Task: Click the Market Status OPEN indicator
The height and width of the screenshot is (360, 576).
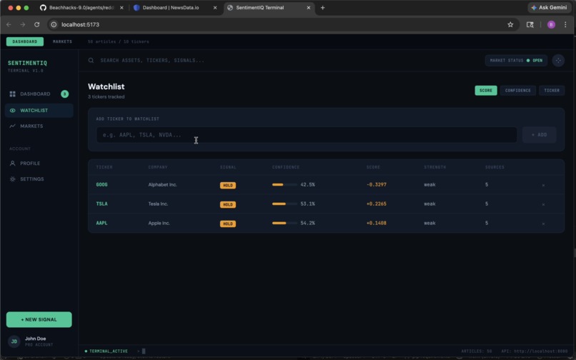Action: pyautogui.click(x=516, y=60)
